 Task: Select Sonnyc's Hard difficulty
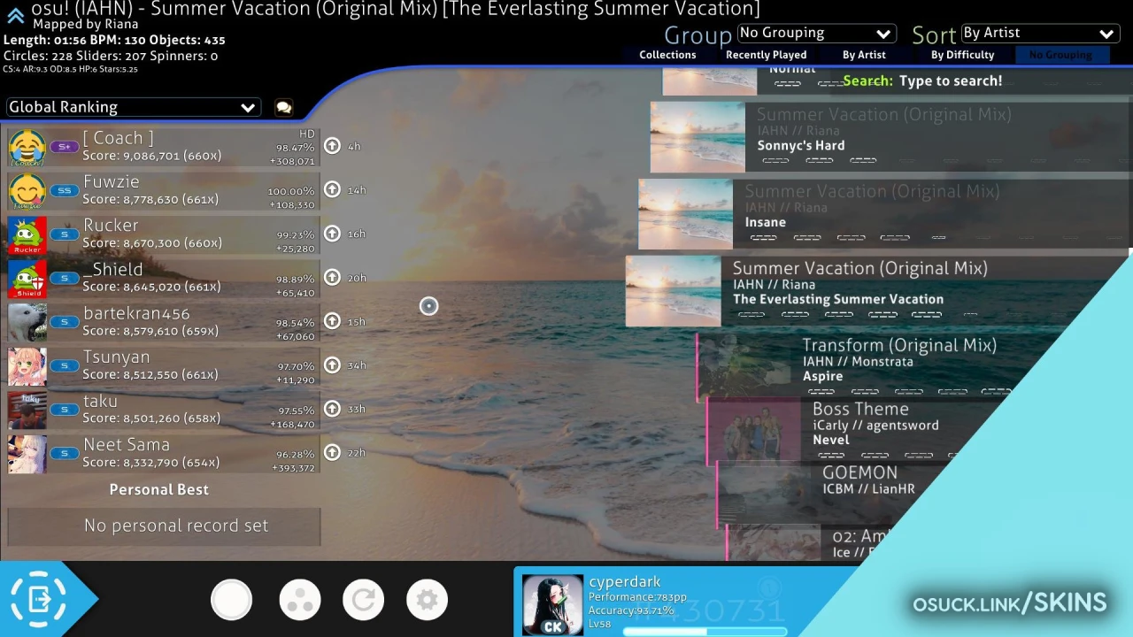(x=891, y=137)
